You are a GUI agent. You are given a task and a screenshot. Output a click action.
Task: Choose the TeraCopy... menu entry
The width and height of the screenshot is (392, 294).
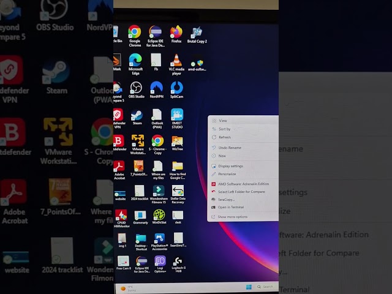tap(243, 200)
